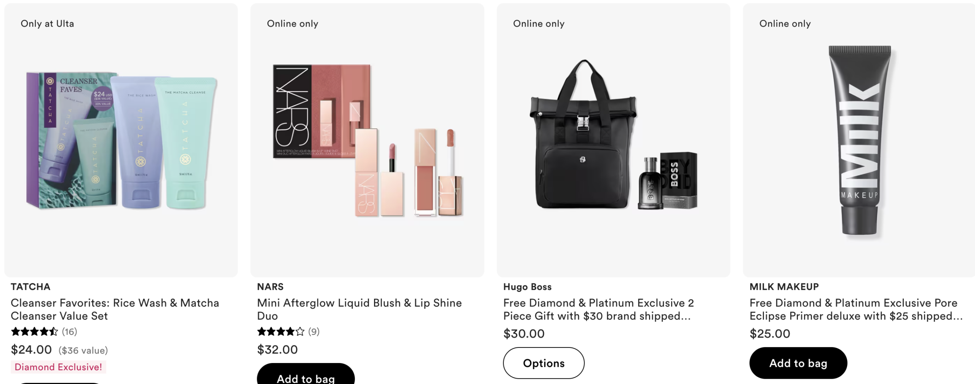Viewport: 975px width, 384px height.
Task: Click Options for the Hugo Boss gift
Action: tap(543, 363)
